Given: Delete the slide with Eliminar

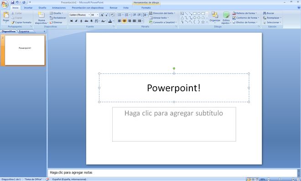Looking at the screenshot, I should pos(56,22).
